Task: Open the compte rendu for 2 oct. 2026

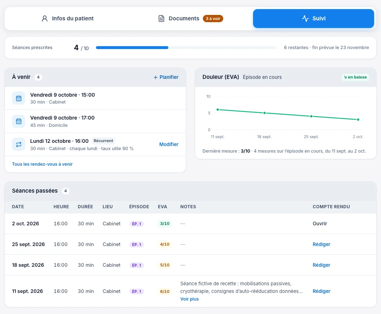Action: coord(320,224)
